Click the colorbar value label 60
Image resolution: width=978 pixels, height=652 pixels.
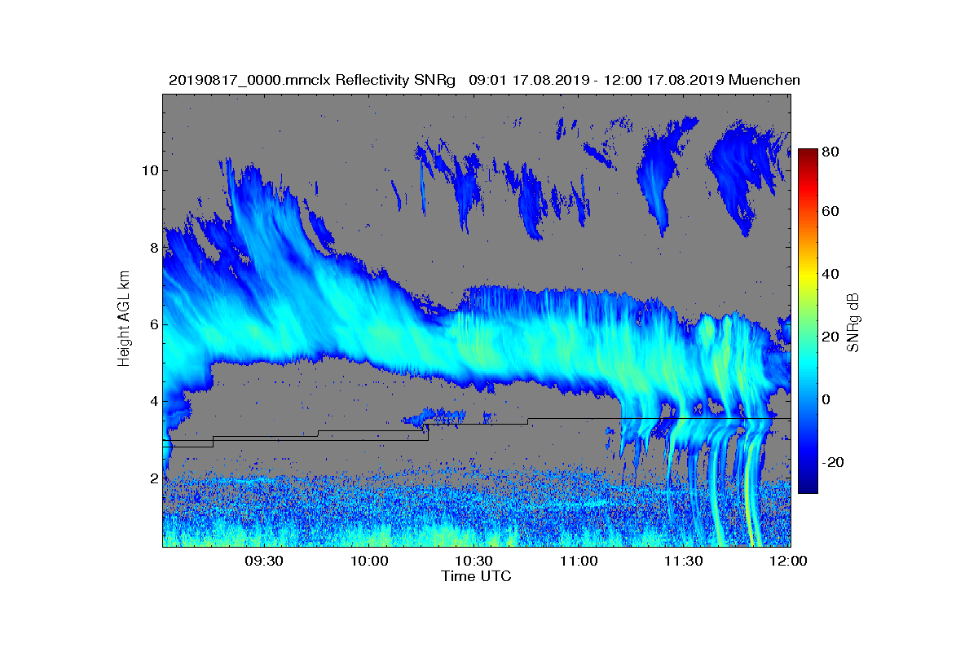[831, 212]
